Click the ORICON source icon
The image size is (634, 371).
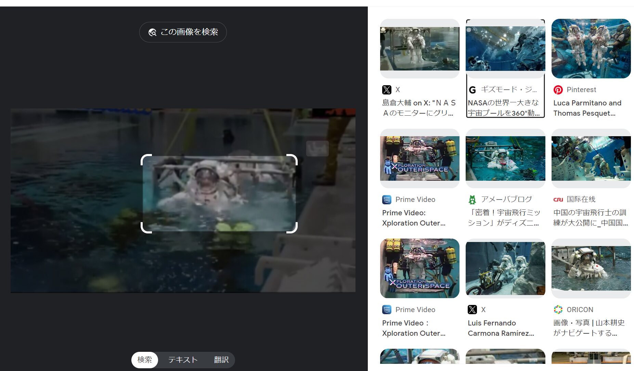pyautogui.click(x=558, y=310)
